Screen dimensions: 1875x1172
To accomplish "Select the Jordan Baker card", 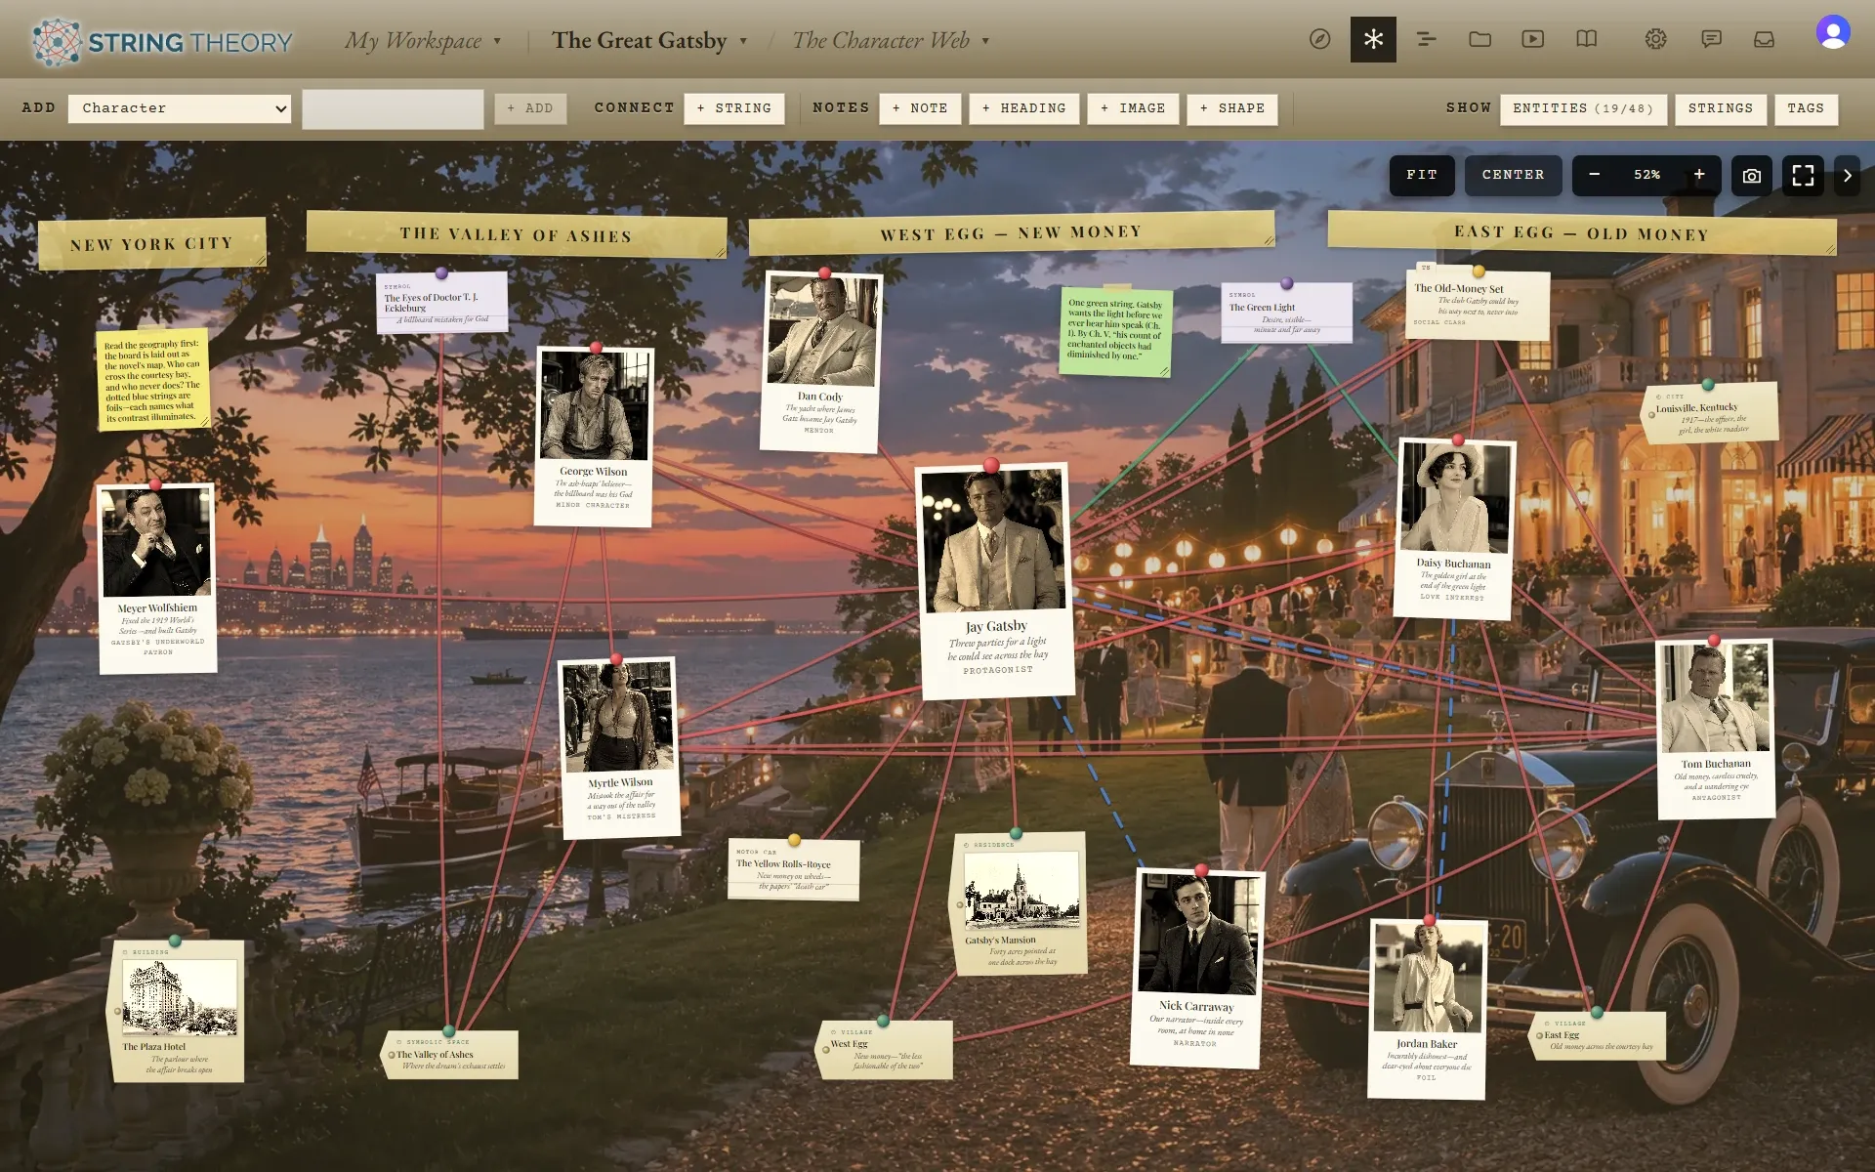I will click(1428, 1008).
